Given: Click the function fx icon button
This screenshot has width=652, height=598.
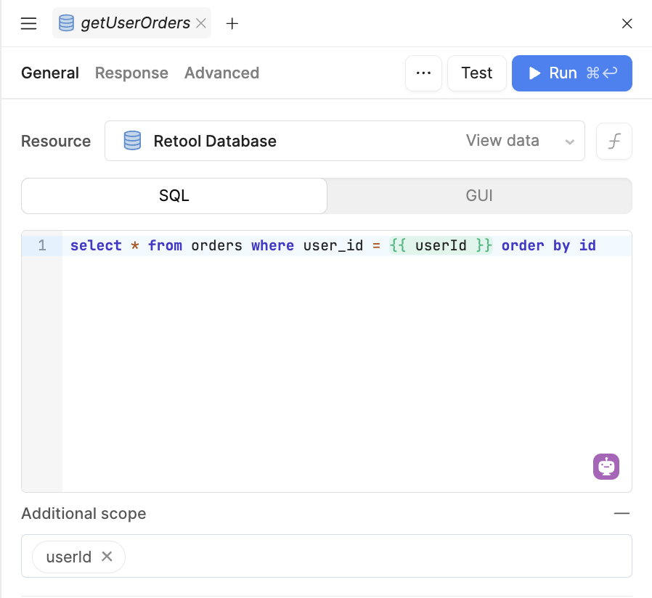Looking at the screenshot, I should pyautogui.click(x=614, y=141).
